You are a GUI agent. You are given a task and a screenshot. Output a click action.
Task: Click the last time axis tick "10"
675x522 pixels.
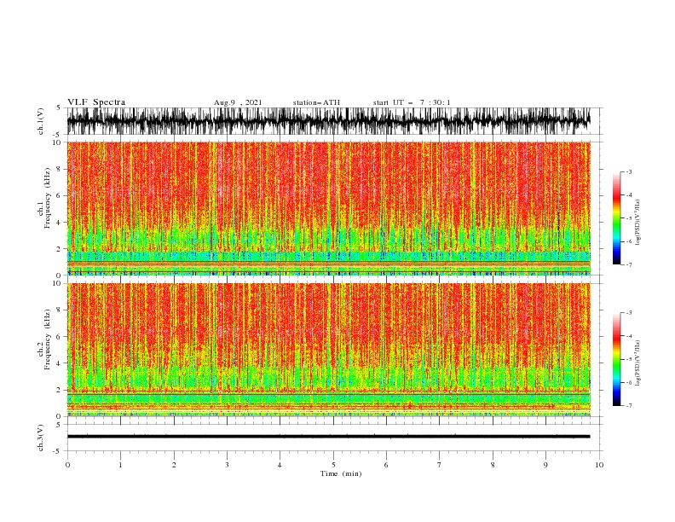click(599, 465)
